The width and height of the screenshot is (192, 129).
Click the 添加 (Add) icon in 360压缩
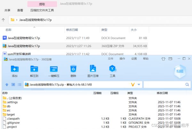(15, 69)
